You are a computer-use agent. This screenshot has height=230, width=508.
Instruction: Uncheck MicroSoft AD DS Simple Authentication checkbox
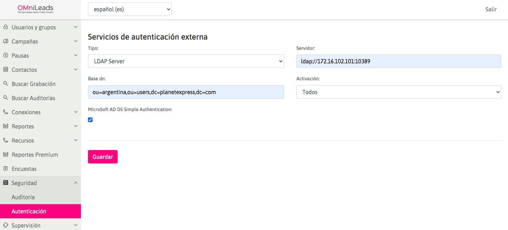[90, 120]
